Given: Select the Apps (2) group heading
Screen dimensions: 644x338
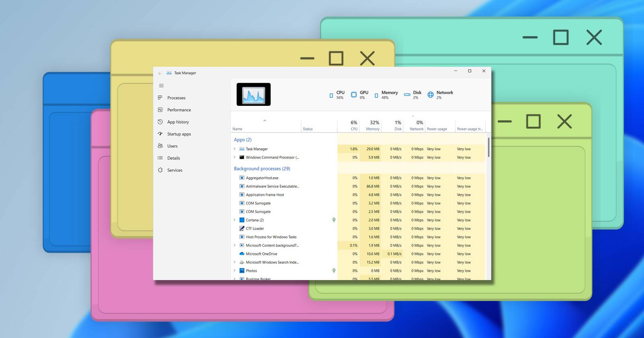Looking at the screenshot, I should pyautogui.click(x=243, y=140).
